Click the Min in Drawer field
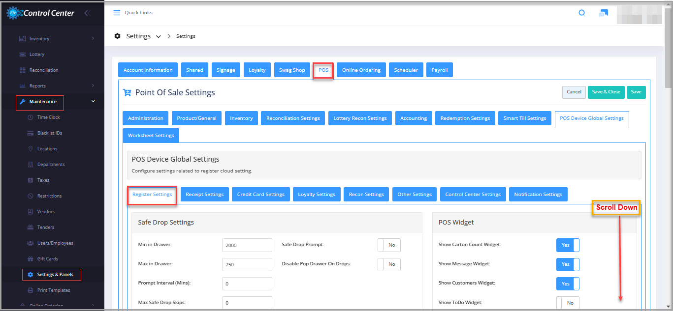 click(247, 245)
